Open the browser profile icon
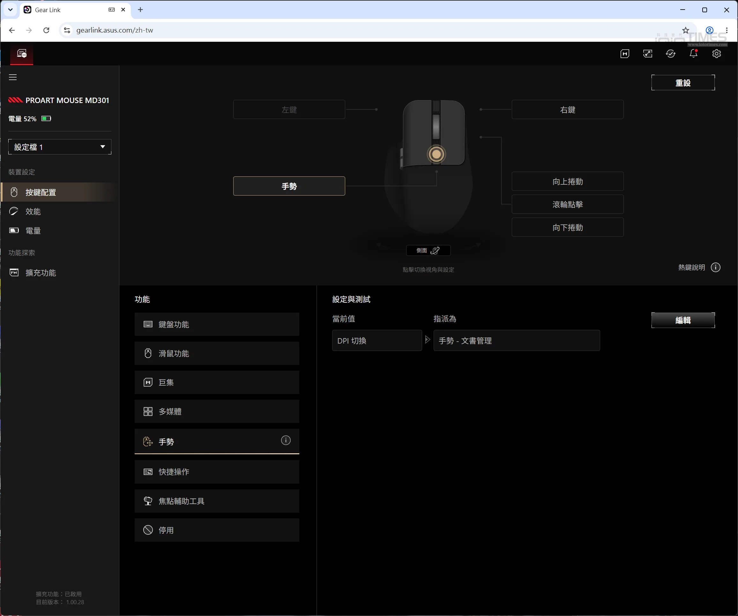This screenshot has height=616, width=738. coord(710,30)
